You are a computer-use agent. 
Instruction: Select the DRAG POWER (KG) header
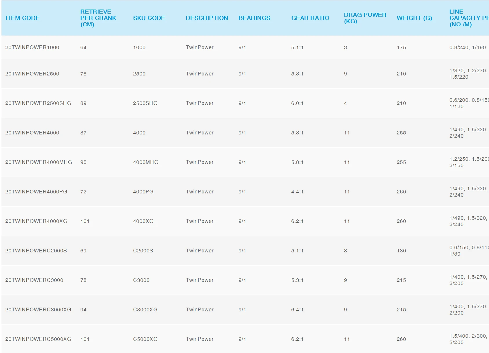click(x=365, y=18)
